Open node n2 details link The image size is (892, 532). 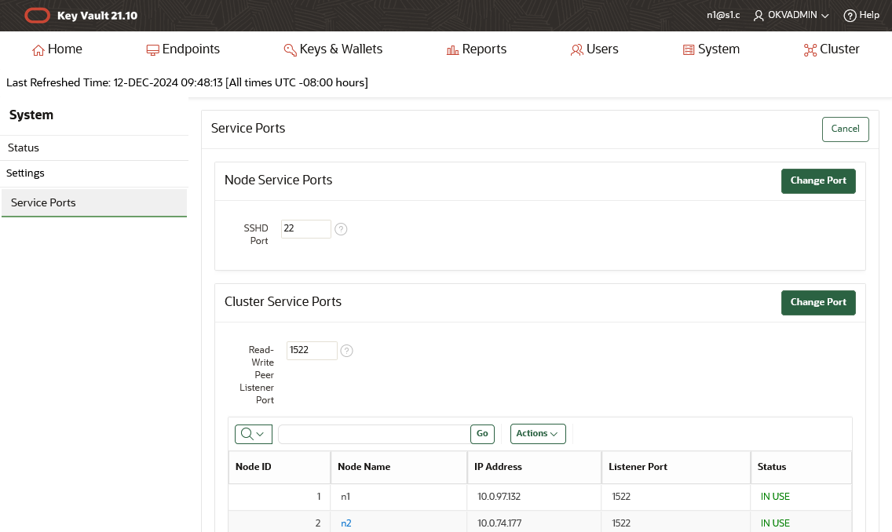pyautogui.click(x=346, y=523)
